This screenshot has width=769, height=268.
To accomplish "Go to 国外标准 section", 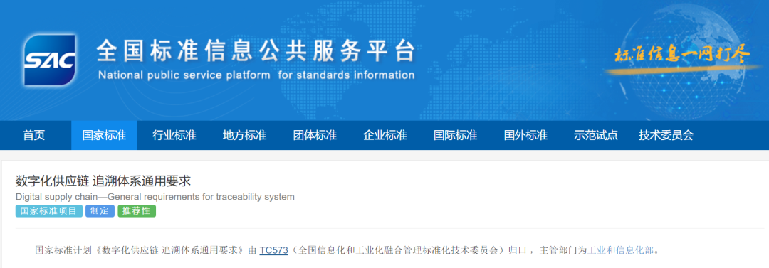I will (x=525, y=136).
